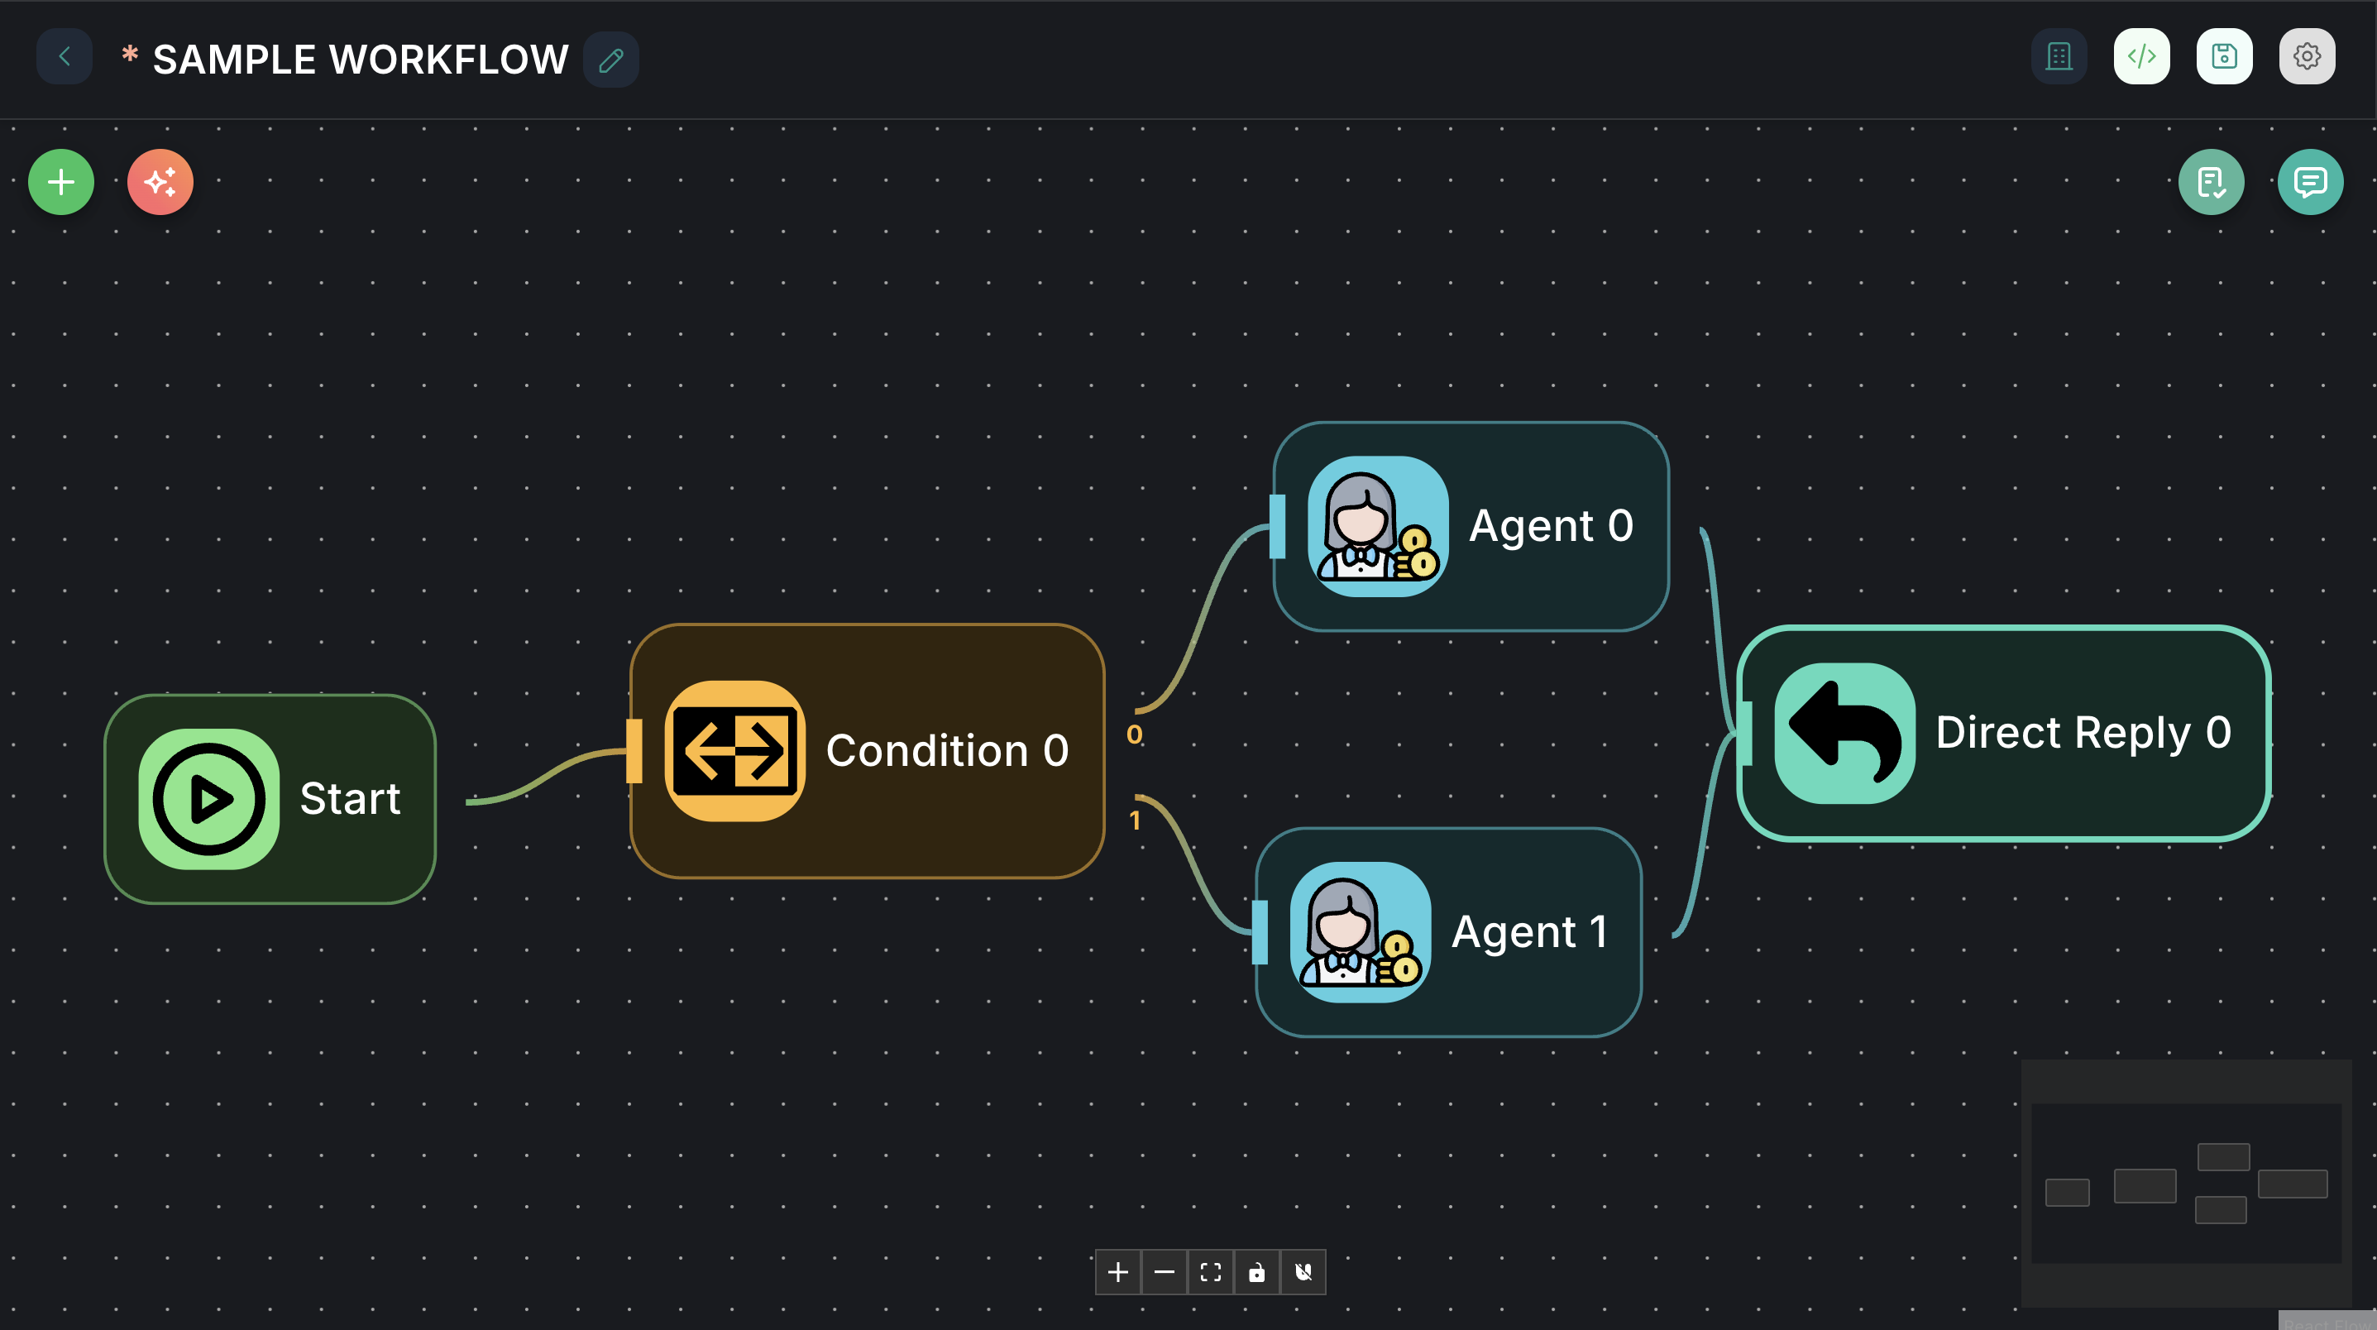Save the sample workflow
This screenshot has height=1330, width=2377.
pyautogui.click(x=2224, y=56)
